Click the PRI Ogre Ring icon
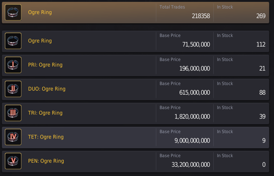The image size is (274, 176). point(13,65)
